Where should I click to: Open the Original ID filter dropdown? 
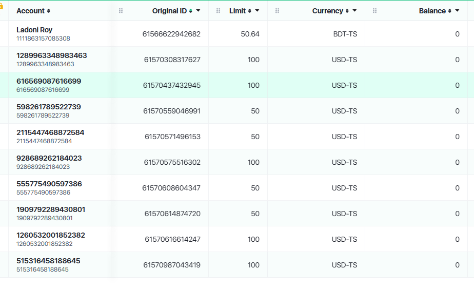coord(199,11)
